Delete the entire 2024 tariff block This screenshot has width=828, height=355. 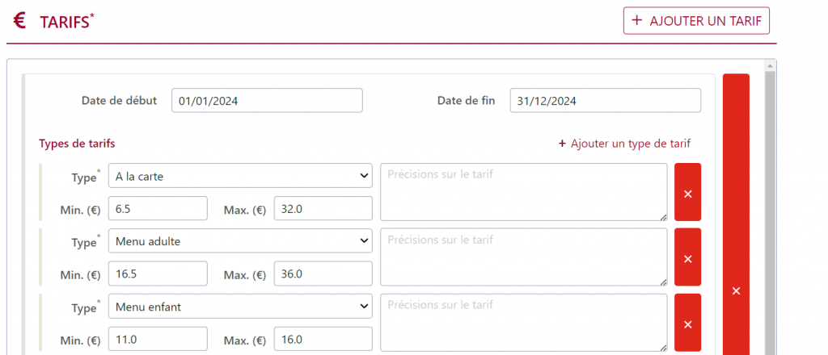(x=736, y=215)
